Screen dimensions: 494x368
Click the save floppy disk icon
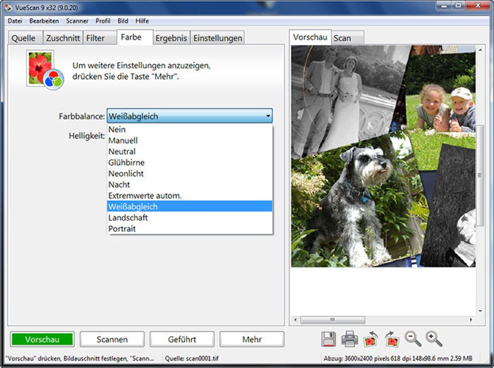[328, 339]
